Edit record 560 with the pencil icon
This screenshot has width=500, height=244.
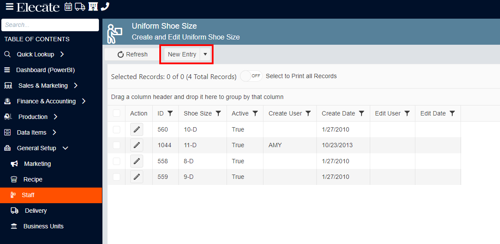(136, 129)
